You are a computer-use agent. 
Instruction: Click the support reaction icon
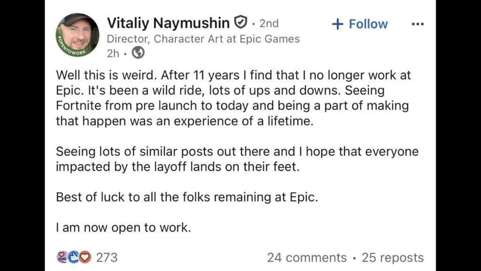(62, 258)
